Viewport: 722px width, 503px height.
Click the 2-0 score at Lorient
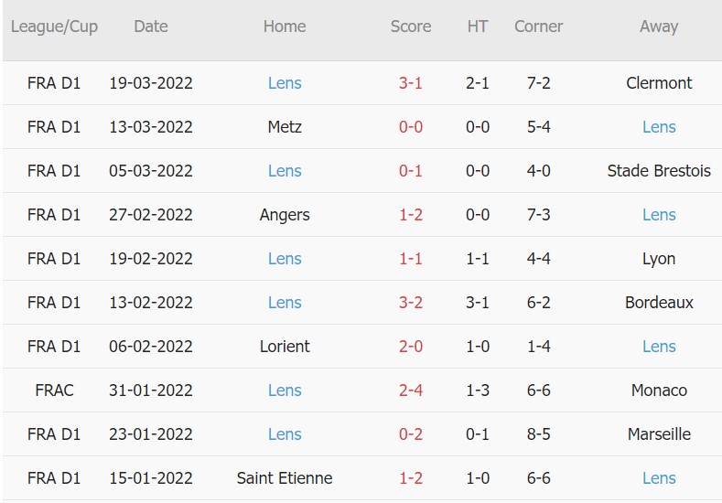[410, 347]
